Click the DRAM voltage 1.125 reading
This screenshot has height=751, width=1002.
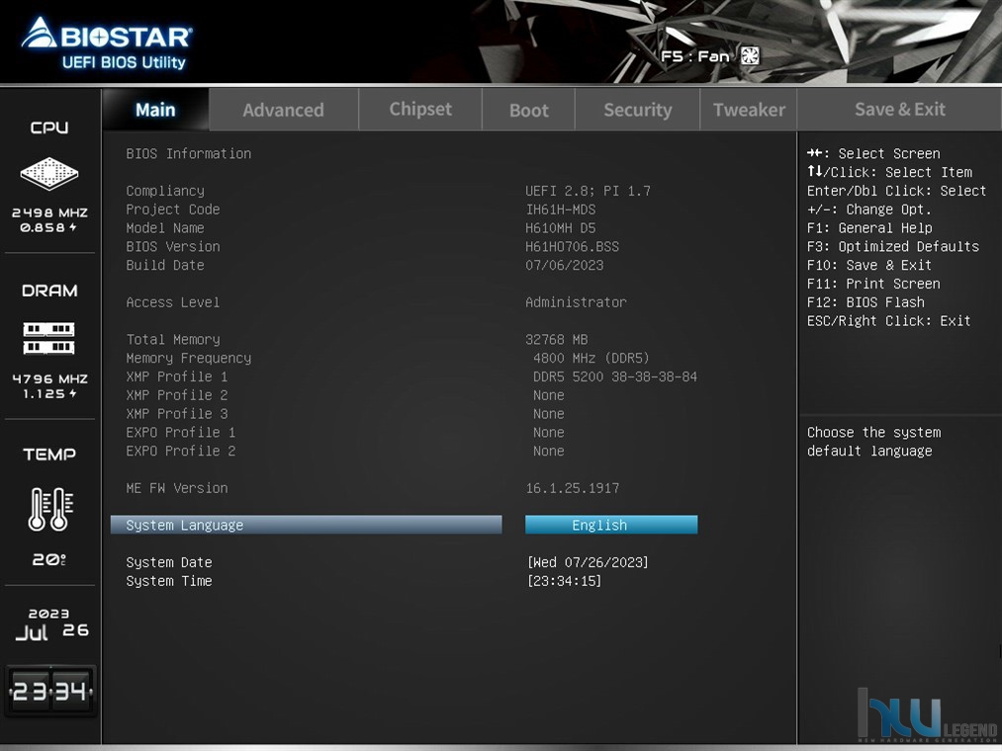(x=49, y=393)
